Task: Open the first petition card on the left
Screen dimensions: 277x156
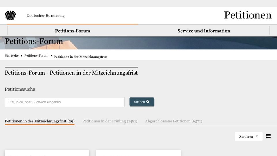Action: 47,153
